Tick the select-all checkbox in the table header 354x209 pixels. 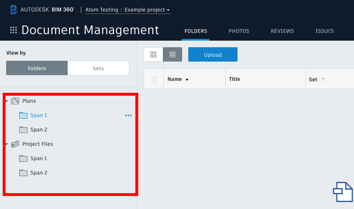pyautogui.click(x=154, y=80)
